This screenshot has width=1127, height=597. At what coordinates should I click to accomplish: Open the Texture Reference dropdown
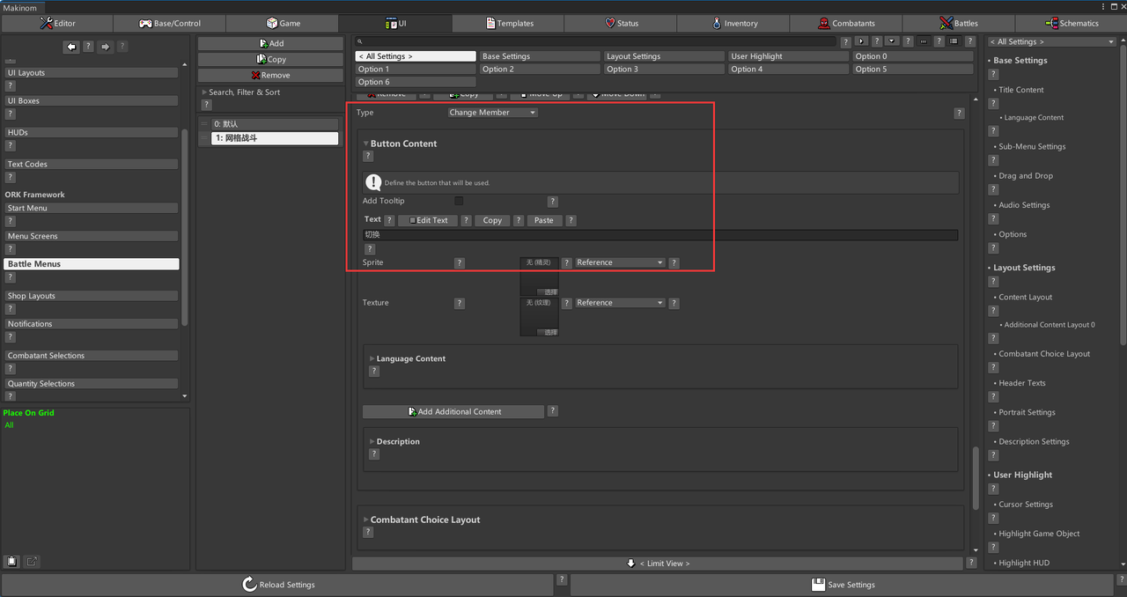pos(620,303)
